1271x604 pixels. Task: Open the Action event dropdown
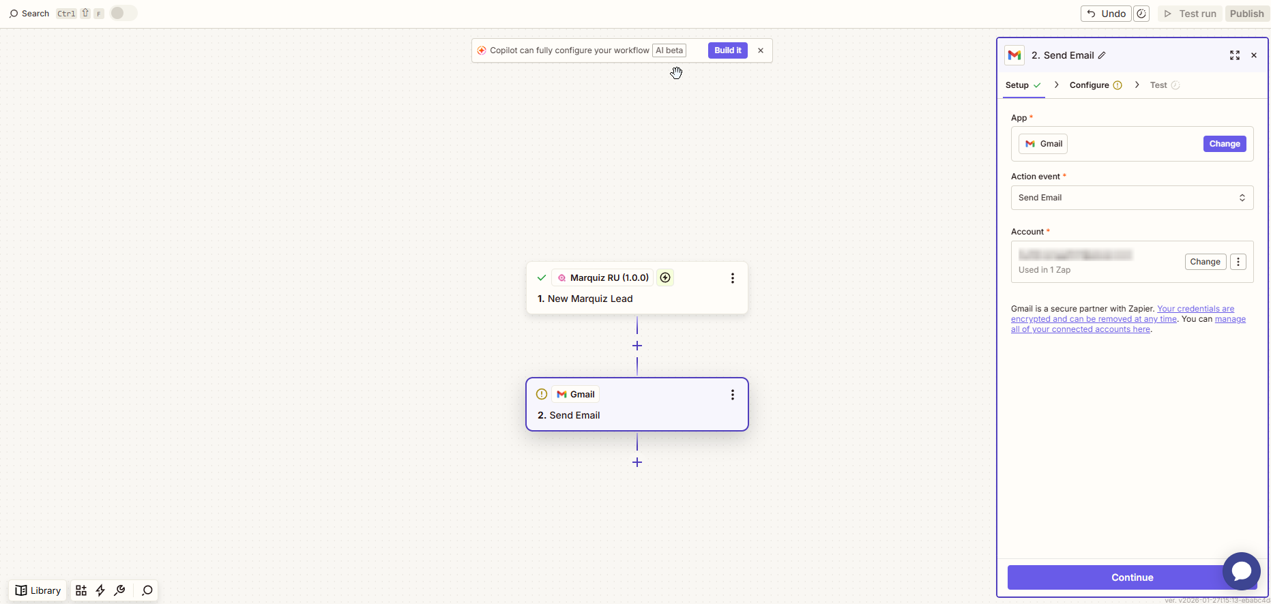1132,198
